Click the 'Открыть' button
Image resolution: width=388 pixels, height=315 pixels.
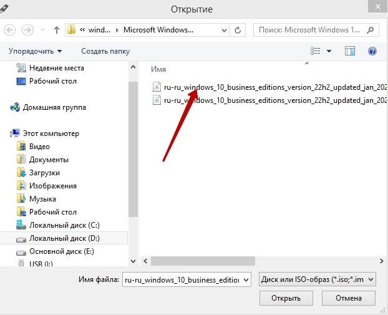286,298
